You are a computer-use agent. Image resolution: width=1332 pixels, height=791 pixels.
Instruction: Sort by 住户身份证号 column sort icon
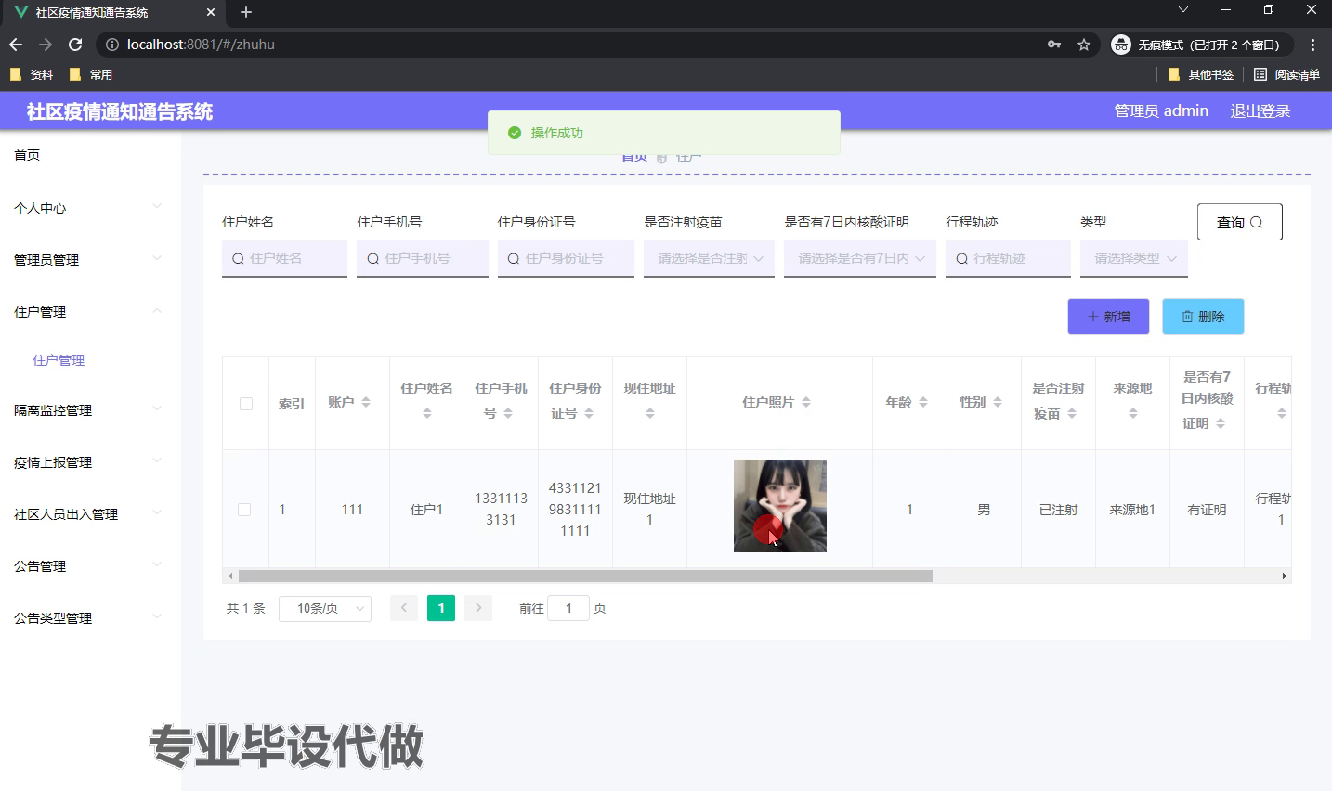(x=589, y=413)
